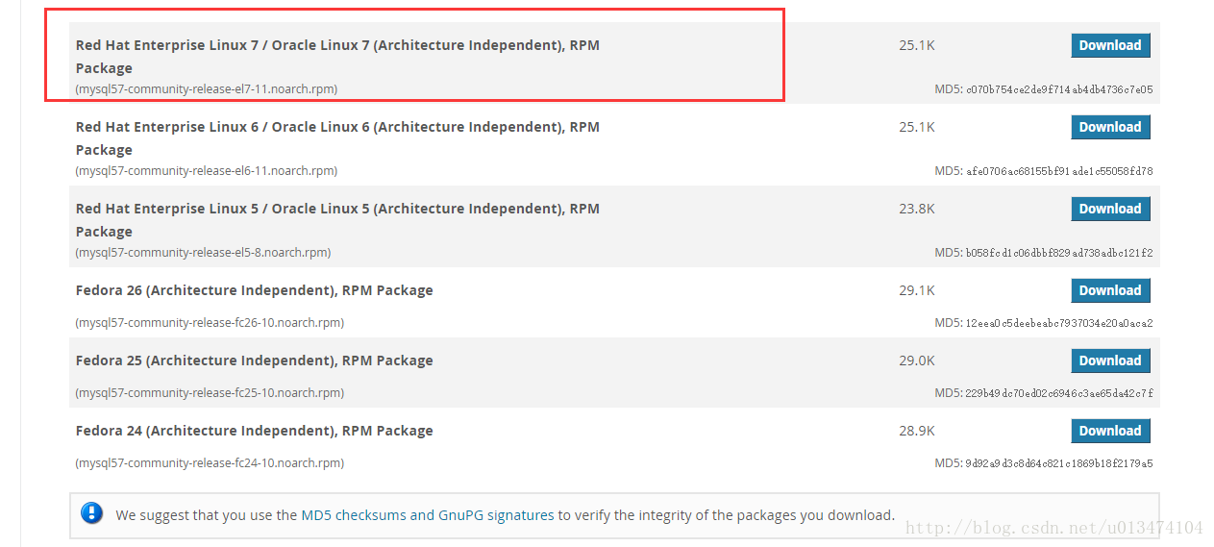
Task: Click the MD5 hash for the Fedora 24 package
Action: (1059, 463)
